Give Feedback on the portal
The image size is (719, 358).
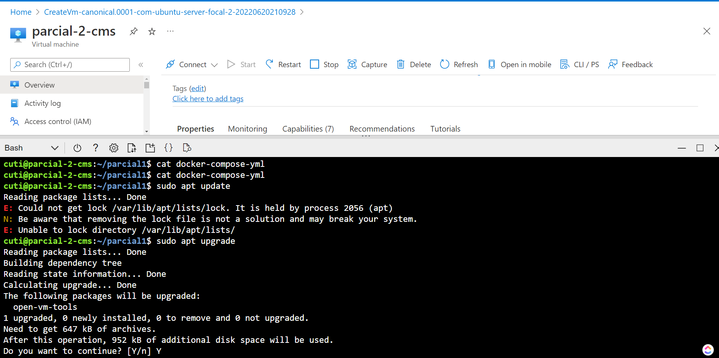click(x=630, y=64)
